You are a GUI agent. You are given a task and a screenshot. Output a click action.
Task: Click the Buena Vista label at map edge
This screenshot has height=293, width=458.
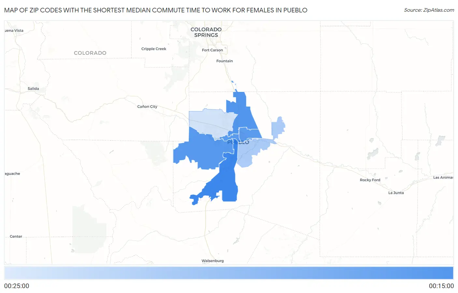coord(14,31)
